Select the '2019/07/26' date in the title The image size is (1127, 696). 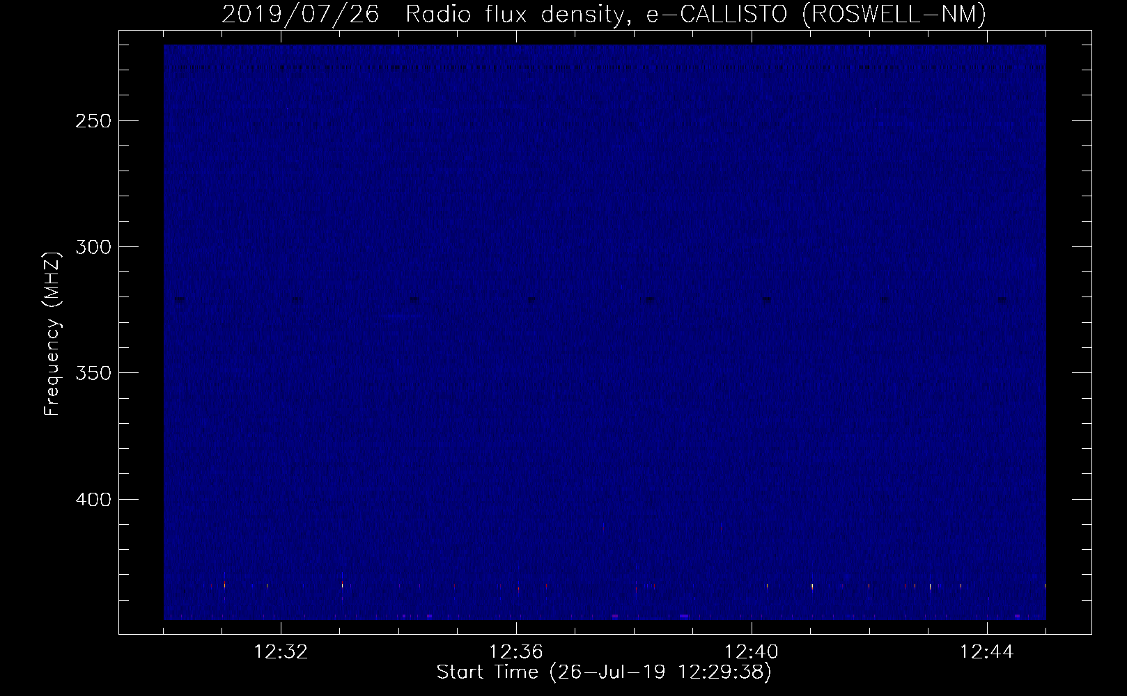[300, 15]
